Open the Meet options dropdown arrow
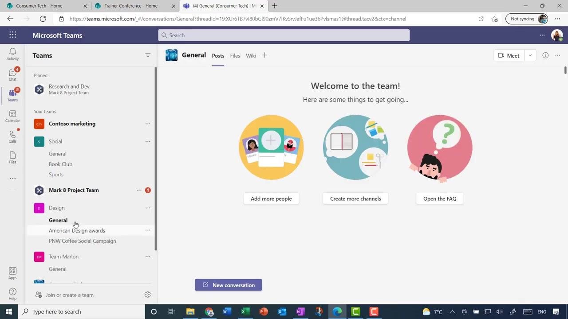 click(x=530, y=55)
